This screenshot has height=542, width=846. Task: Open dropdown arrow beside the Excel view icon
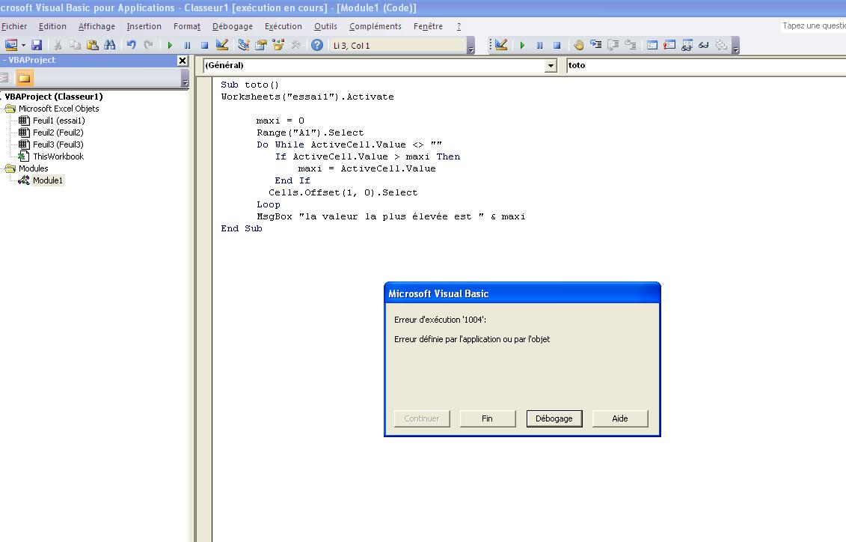(23, 46)
